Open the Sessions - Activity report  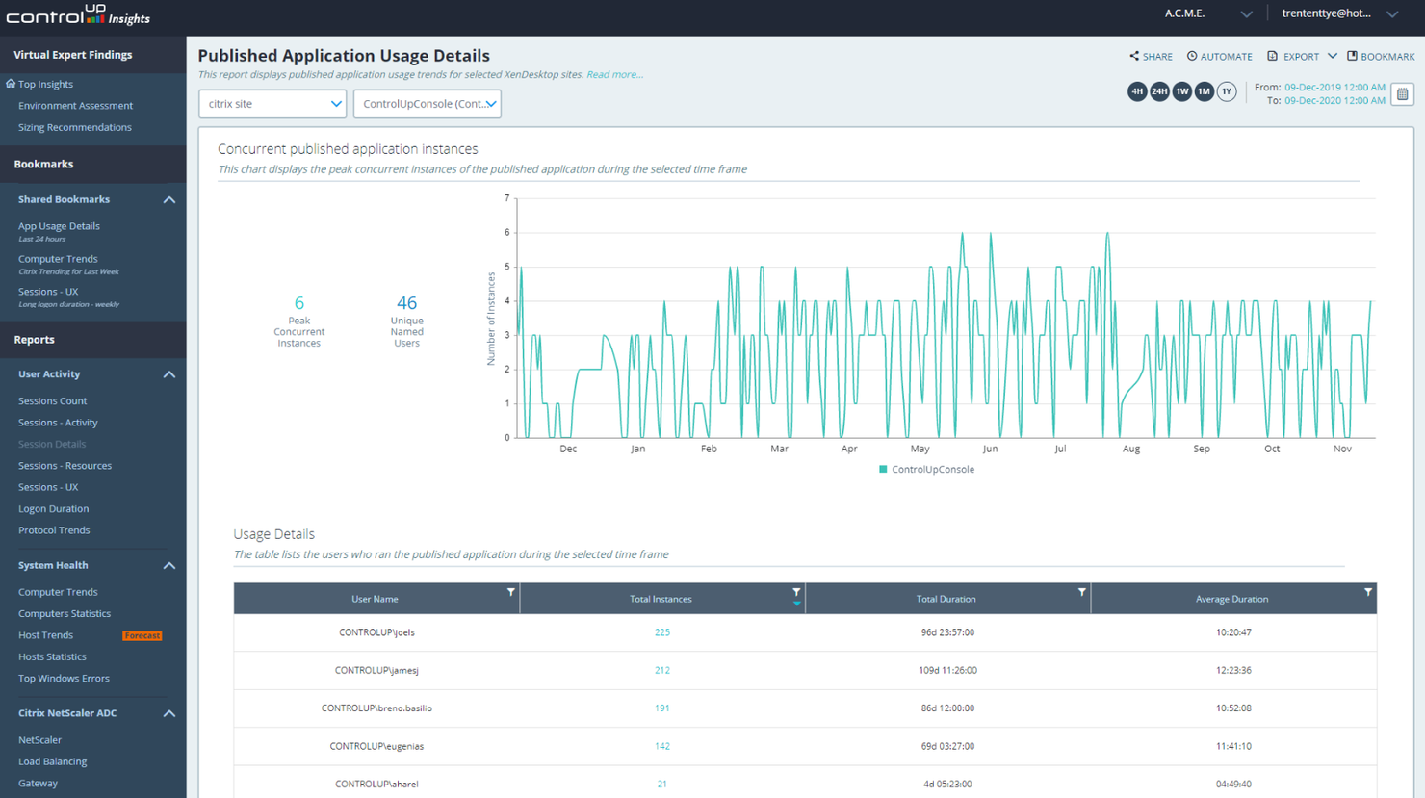point(58,423)
